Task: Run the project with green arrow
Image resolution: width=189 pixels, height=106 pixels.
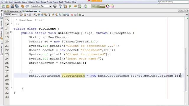Action: coord(70,6)
